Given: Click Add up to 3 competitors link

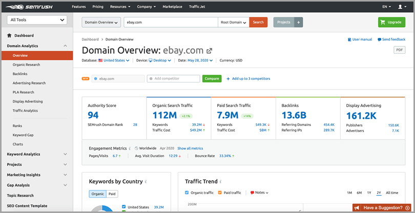Looking at the screenshot, I should pos(248,78).
